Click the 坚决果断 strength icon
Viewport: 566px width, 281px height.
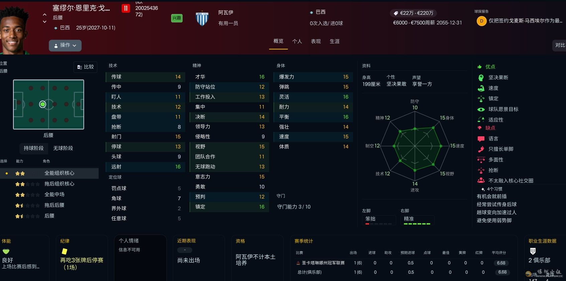click(x=481, y=78)
